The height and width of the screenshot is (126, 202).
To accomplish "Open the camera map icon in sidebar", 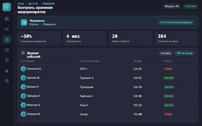I will (x=7, y=29).
